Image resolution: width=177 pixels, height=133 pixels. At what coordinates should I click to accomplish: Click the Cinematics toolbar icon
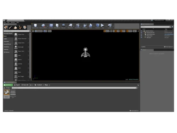78,26
